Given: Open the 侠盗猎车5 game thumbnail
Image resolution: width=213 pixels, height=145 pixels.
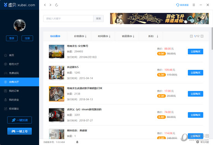Looking at the screenshot, I should [57, 72].
